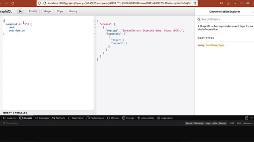Viewport: 254px width, 142px height.
Task: Click the Prettify button
Action: pos(33,11)
